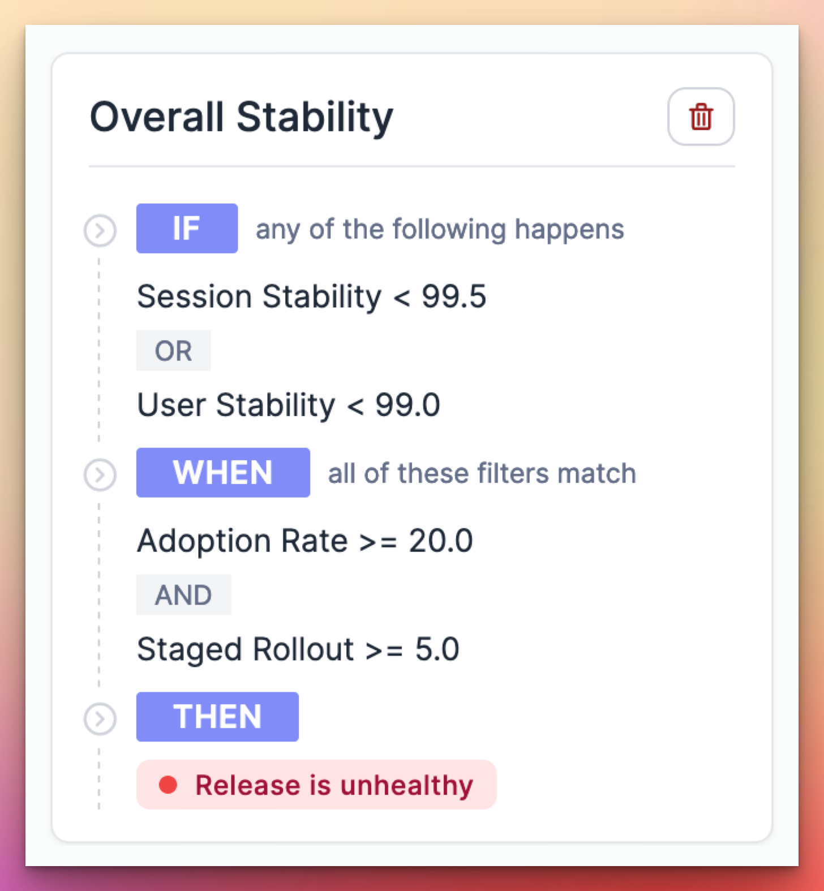Image resolution: width=824 pixels, height=891 pixels.
Task: Click 'all of these filters match' text
Action: coord(482,473)
